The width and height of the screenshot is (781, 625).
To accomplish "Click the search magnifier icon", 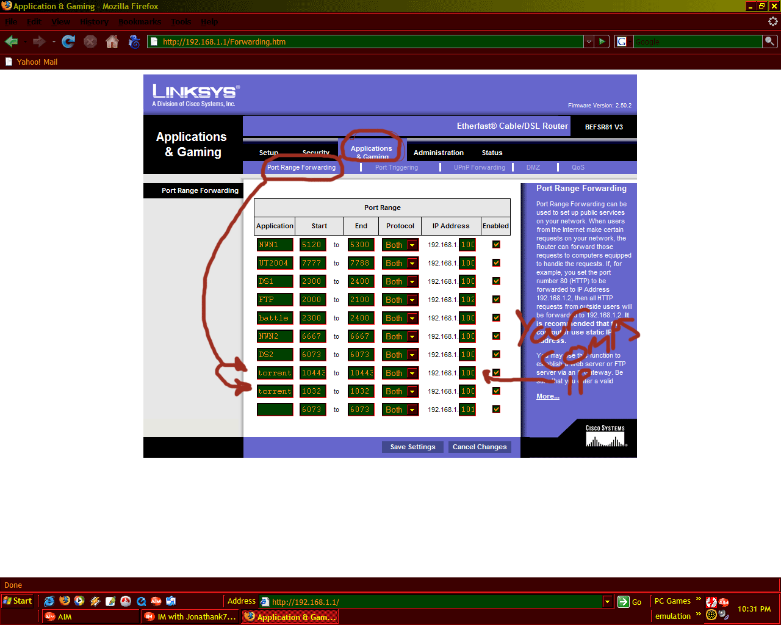I will (x=770, y=42).
